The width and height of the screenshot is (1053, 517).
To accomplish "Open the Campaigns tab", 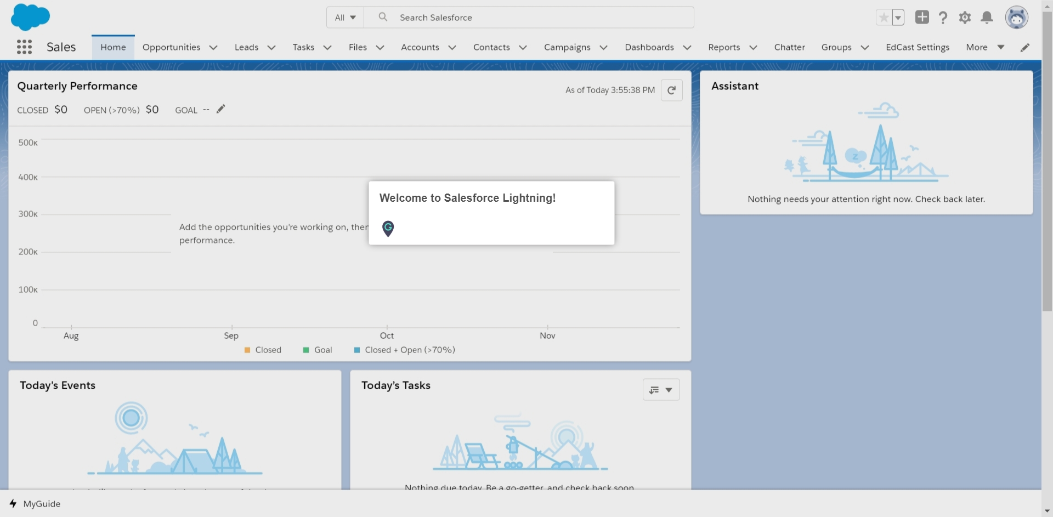I will [567, 47].
